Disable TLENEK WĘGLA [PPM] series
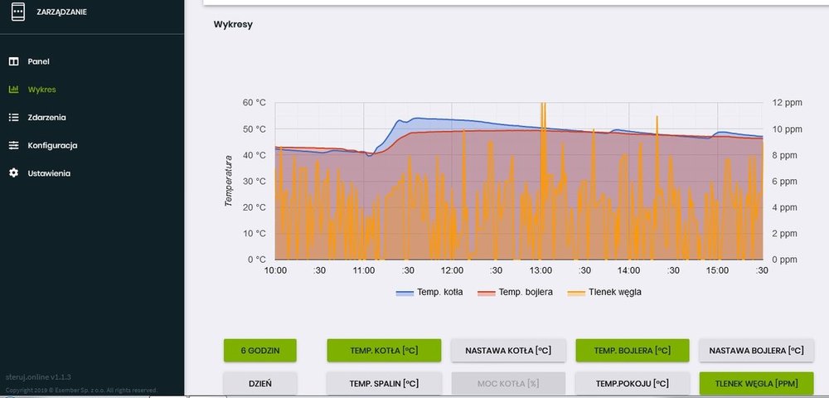Image resolution: width=829 pixels, height=398 pixels. (756, 383)
